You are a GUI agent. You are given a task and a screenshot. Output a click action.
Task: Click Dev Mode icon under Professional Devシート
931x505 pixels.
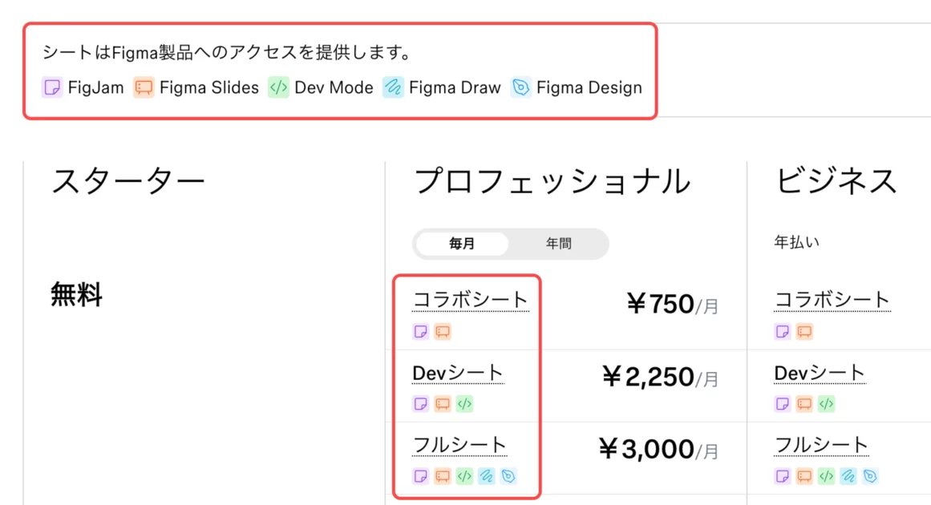pos(464,404)
